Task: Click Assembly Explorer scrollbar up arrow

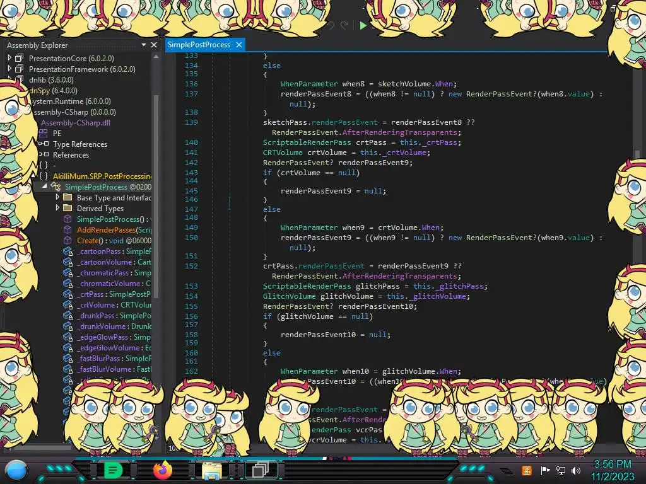Action: [156, 57]
